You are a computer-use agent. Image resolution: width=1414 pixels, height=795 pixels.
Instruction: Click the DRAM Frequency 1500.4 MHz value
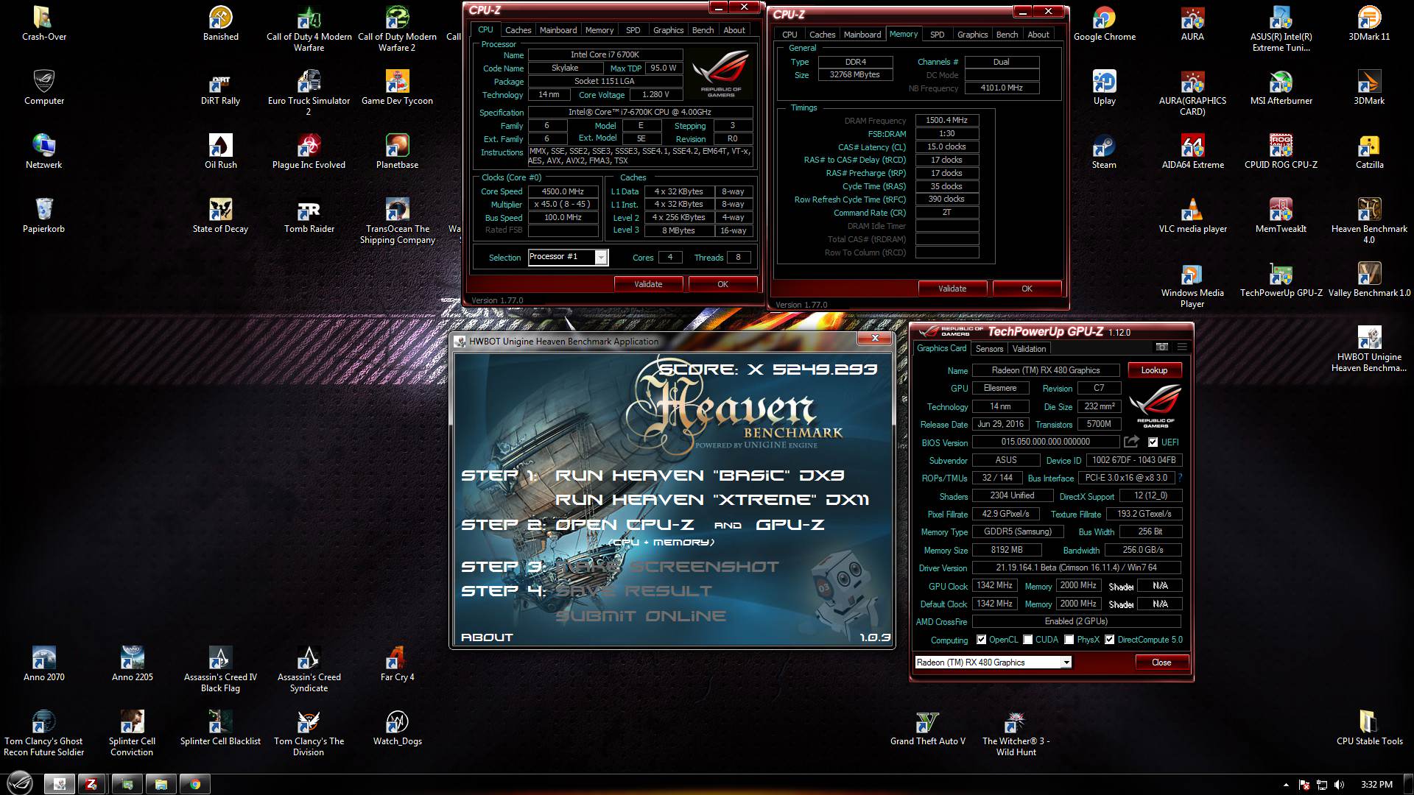pyautogui.click(x=947, y=121)
